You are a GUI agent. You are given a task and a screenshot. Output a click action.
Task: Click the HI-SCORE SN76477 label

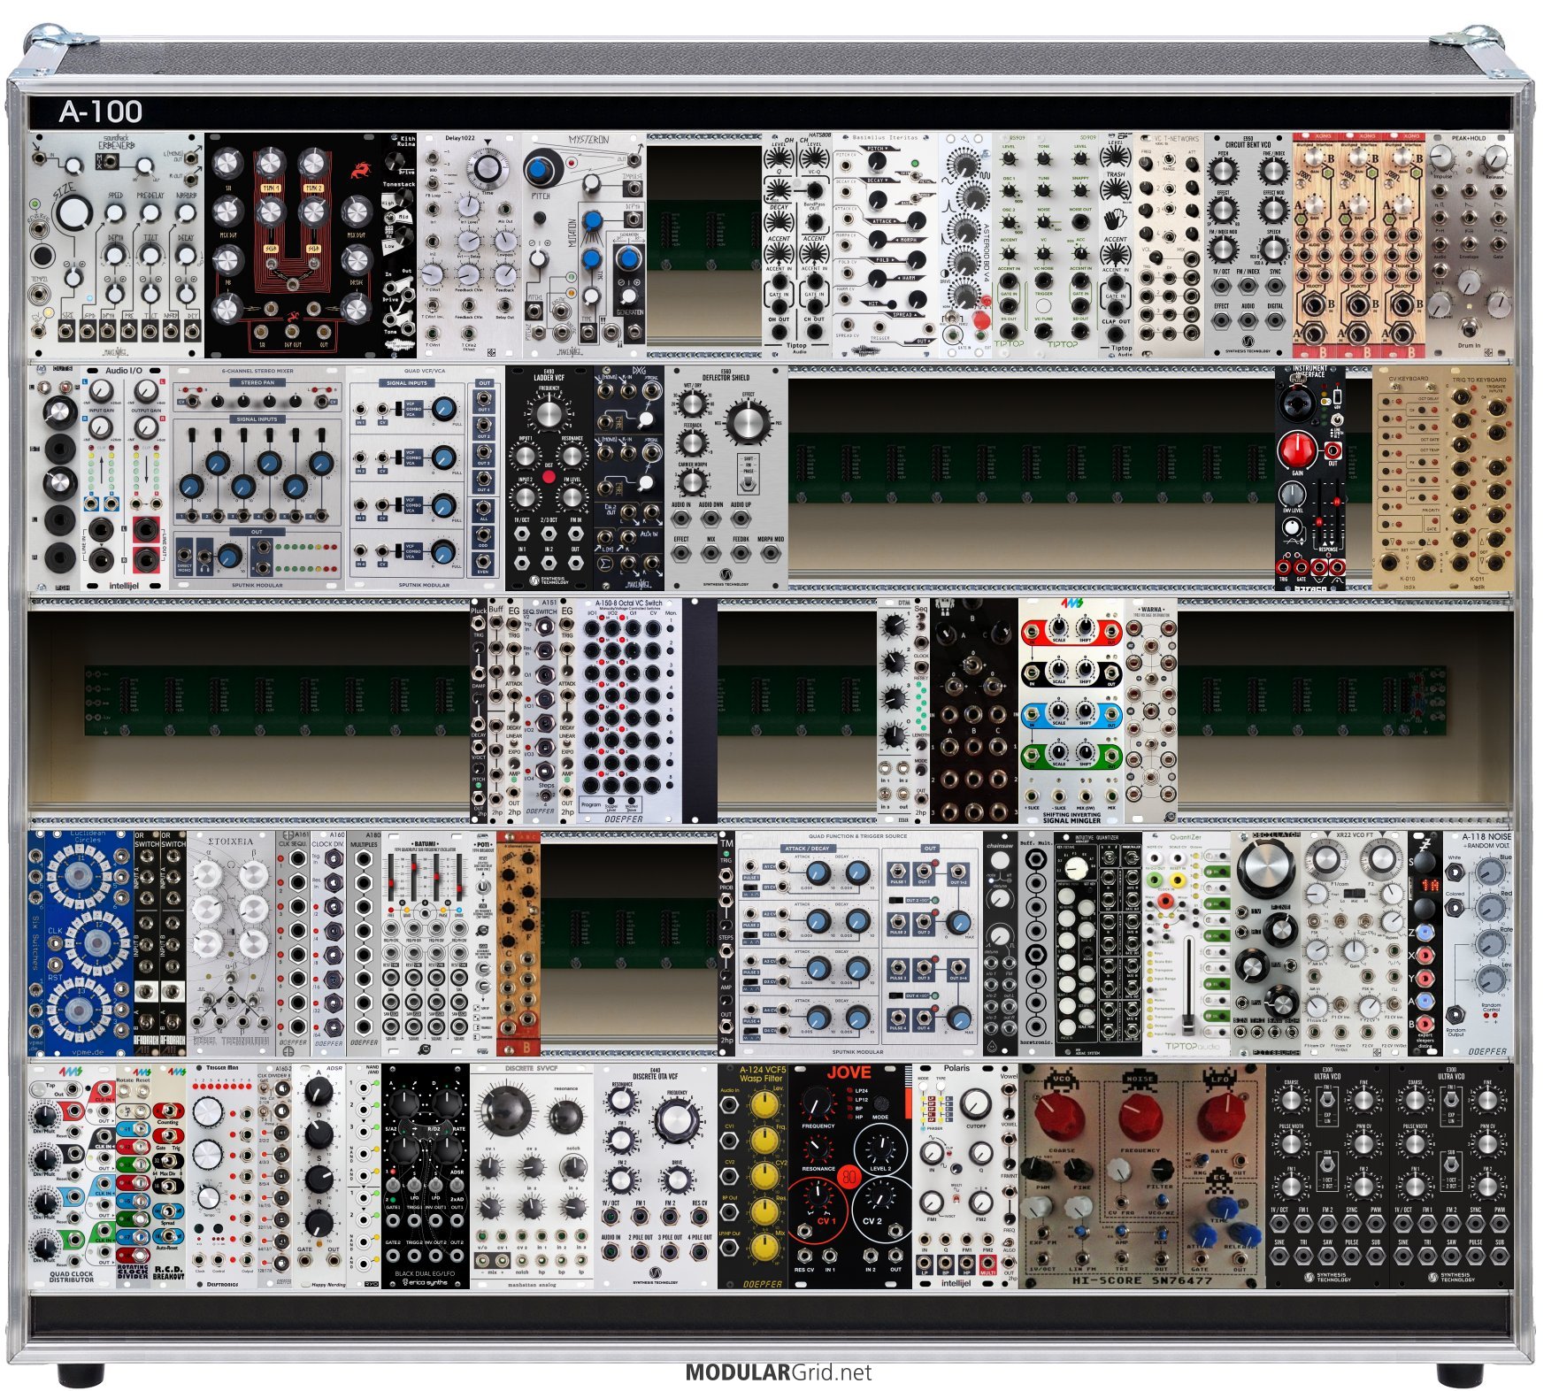1141,1280
